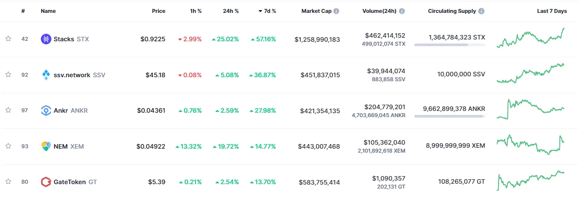The height and width of the screenshot is (197, 578).
Task: Open the Market Cap info icon
Action: 336,11
